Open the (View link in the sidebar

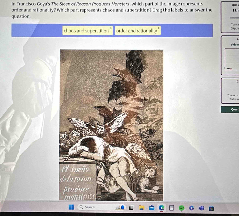click(x=235, y=45)
